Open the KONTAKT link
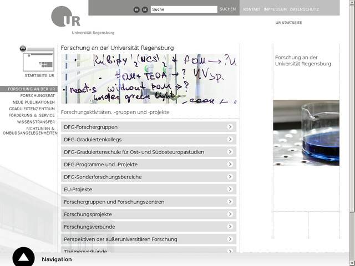Image resolution: width=355 pixels, height=266 pixels. (251, 9)
